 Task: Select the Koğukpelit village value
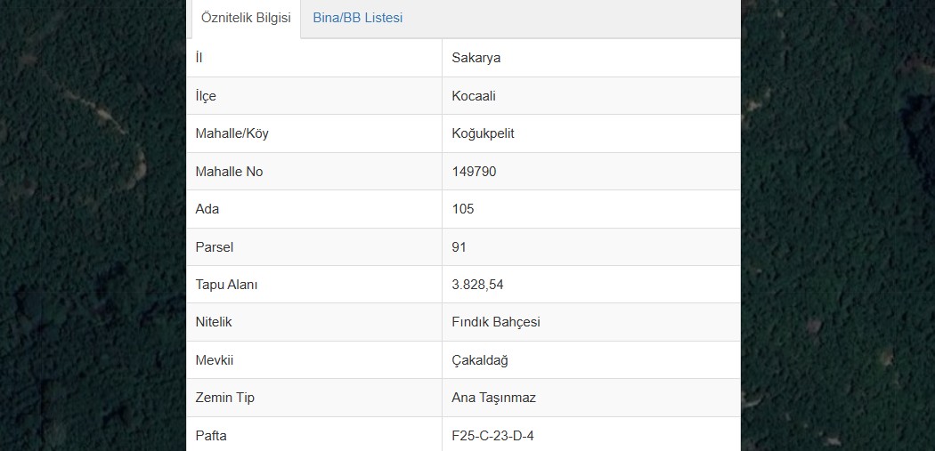483,133
